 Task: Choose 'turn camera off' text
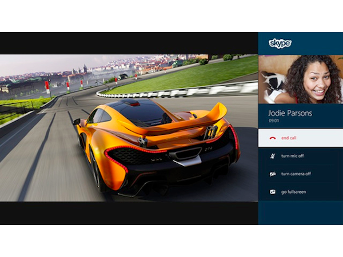[296, 174]
